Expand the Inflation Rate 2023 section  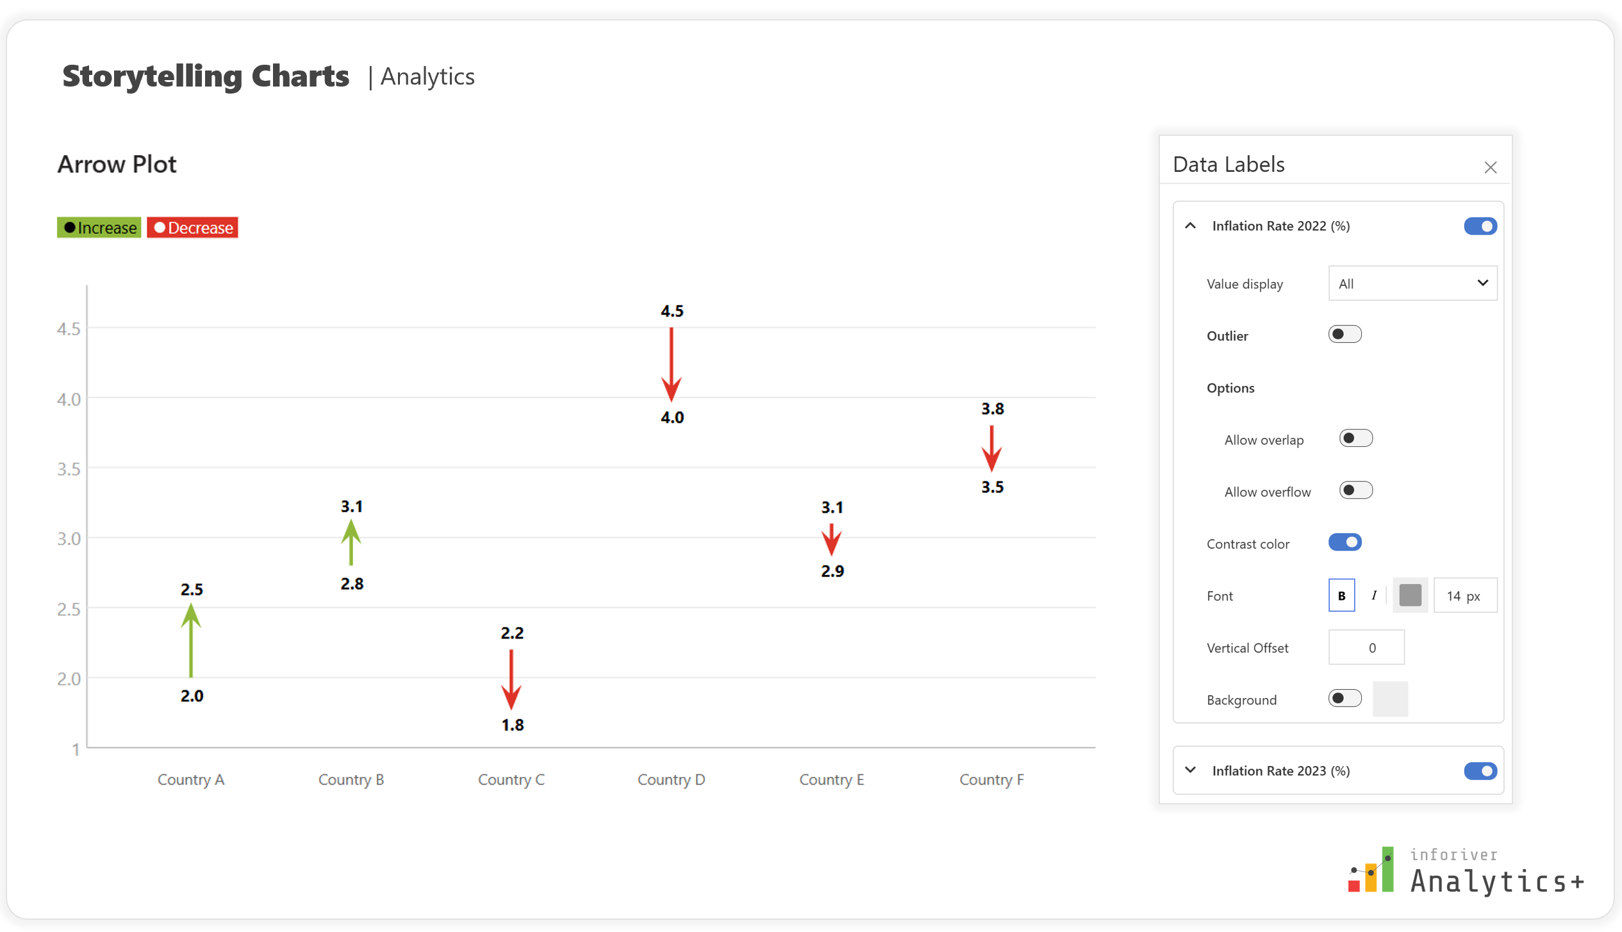(x=1190, y=770)
